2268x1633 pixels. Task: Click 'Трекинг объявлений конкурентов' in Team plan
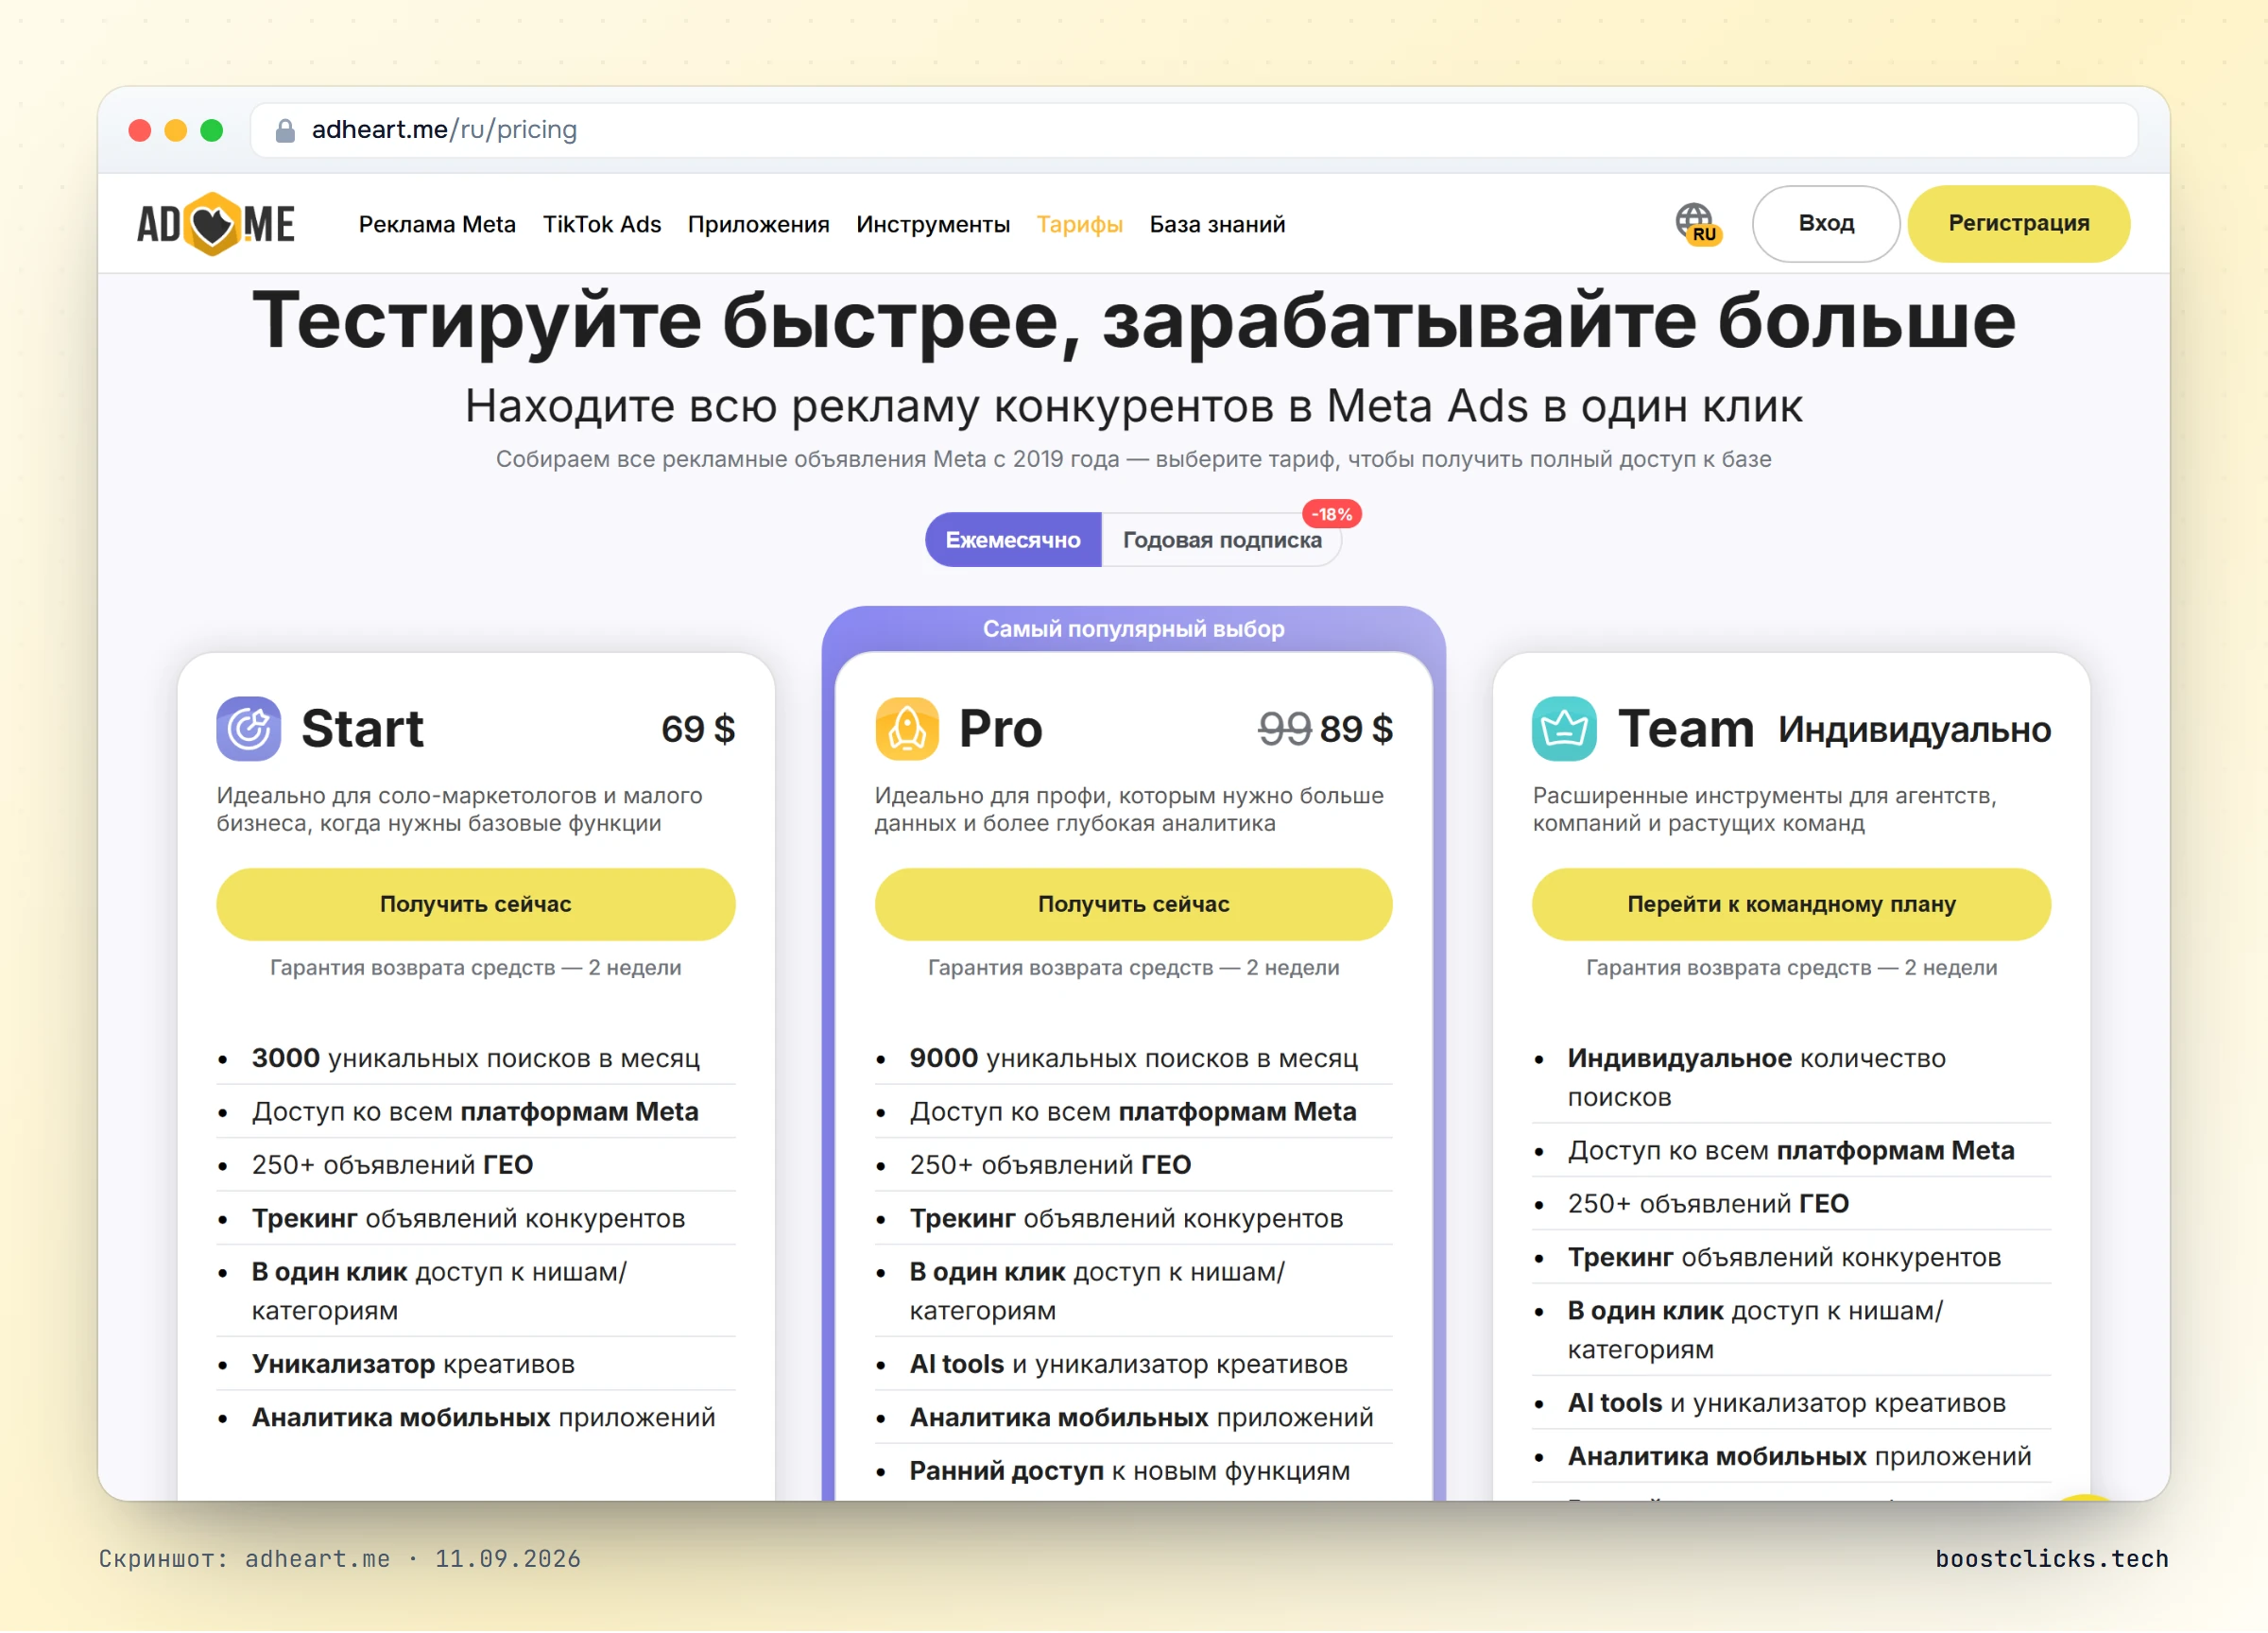click(1784, 1257)
